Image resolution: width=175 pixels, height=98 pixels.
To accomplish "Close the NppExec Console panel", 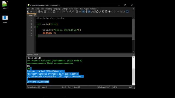I will 134,55.
